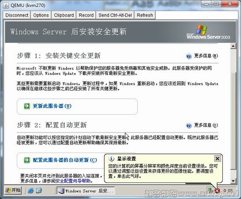Click green arrow icon beside 配置此服务器的自动更新

[27, 160]
